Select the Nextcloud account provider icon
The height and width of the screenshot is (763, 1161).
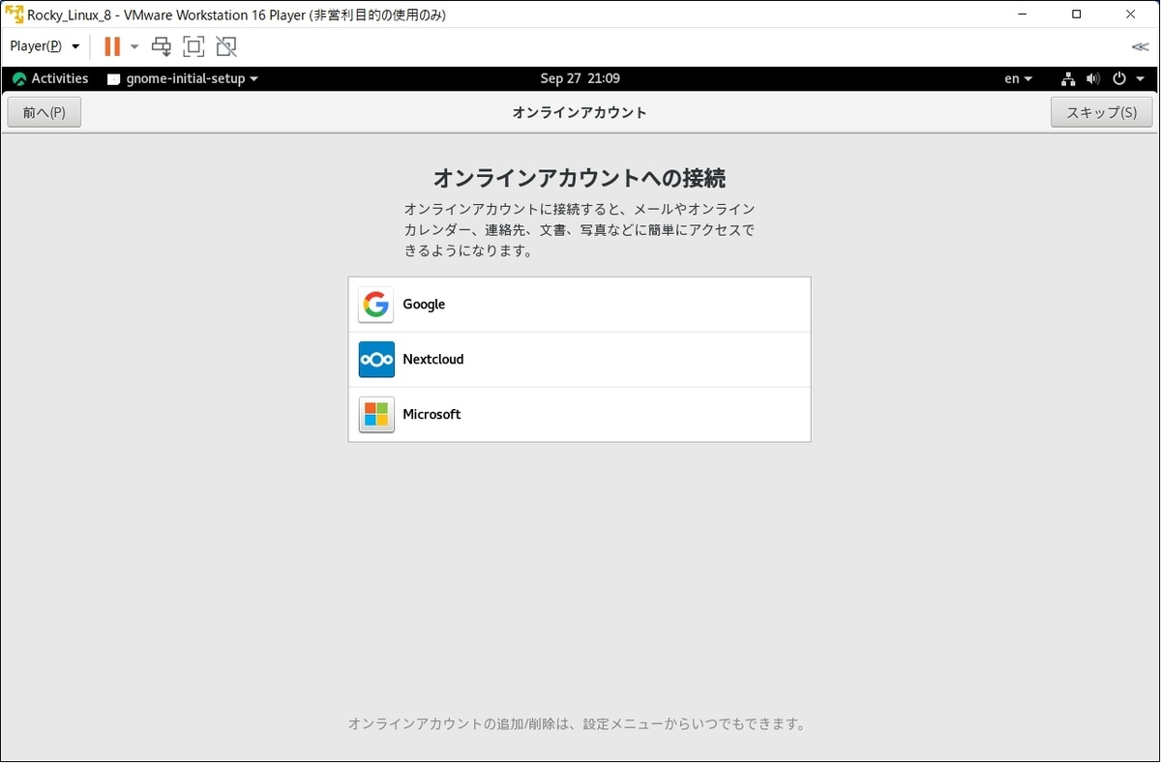pos(375,359)
